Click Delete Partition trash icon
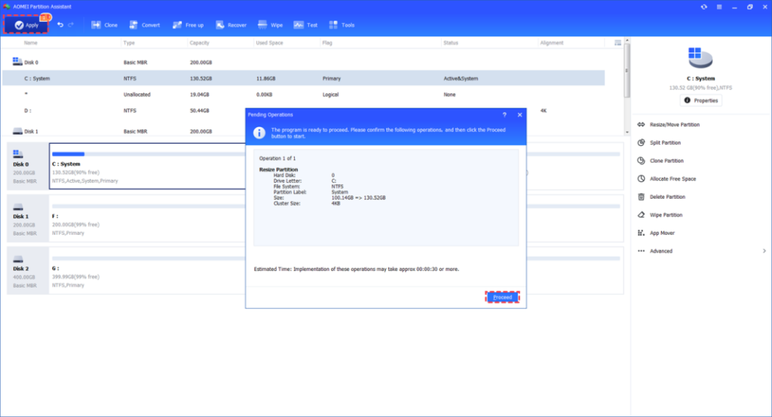 pyautogui.click(x=642, y=196)
